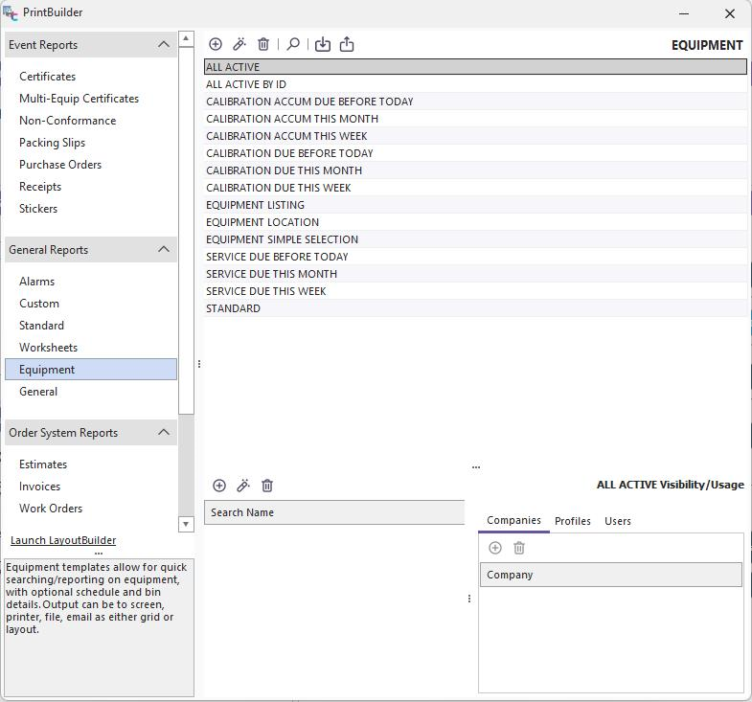Click the import template icon
Viewport: 752px width, 702px height.
click(323, 44)
